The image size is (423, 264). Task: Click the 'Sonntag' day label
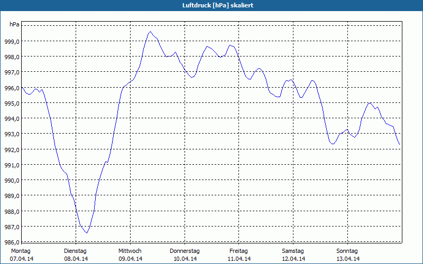pyautogui.click(x=347, y=251)
